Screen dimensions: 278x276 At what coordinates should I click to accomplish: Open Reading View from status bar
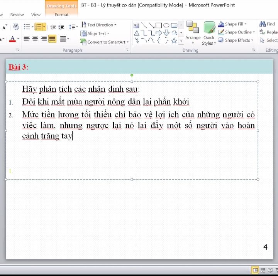(270, 270)
